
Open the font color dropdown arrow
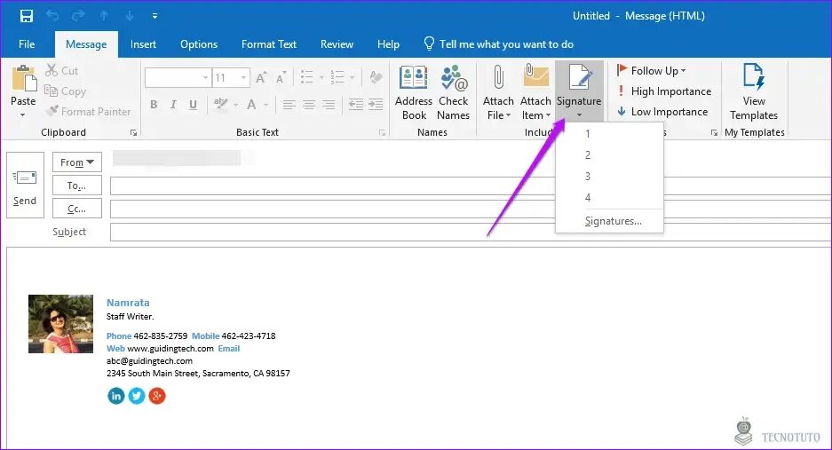tap(265, 105)
